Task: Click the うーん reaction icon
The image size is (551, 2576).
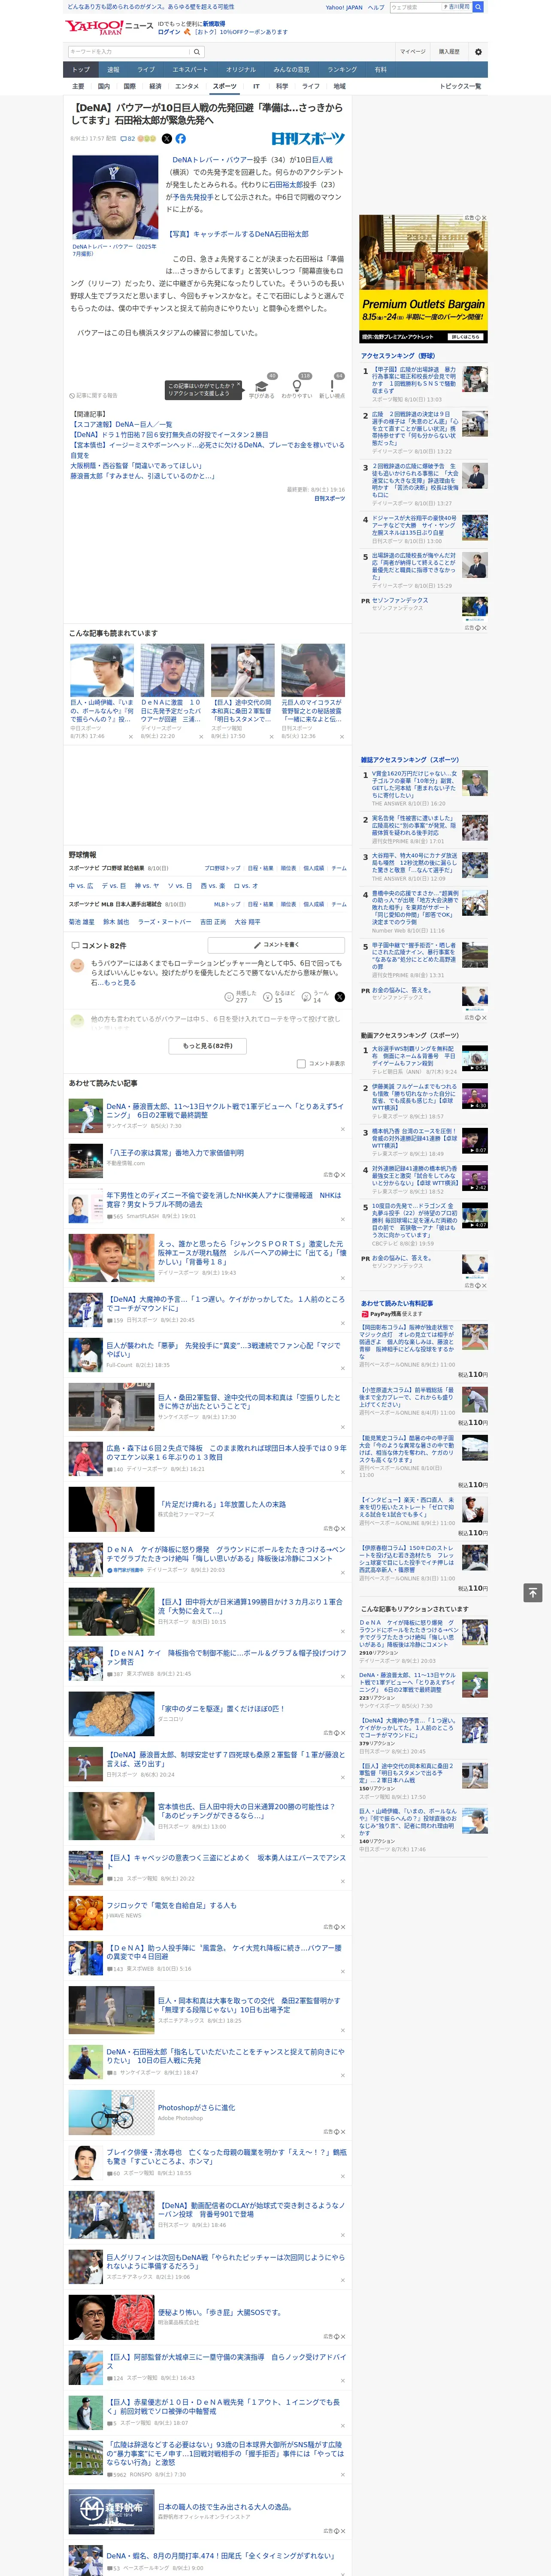Action: [x=306, y=996]
